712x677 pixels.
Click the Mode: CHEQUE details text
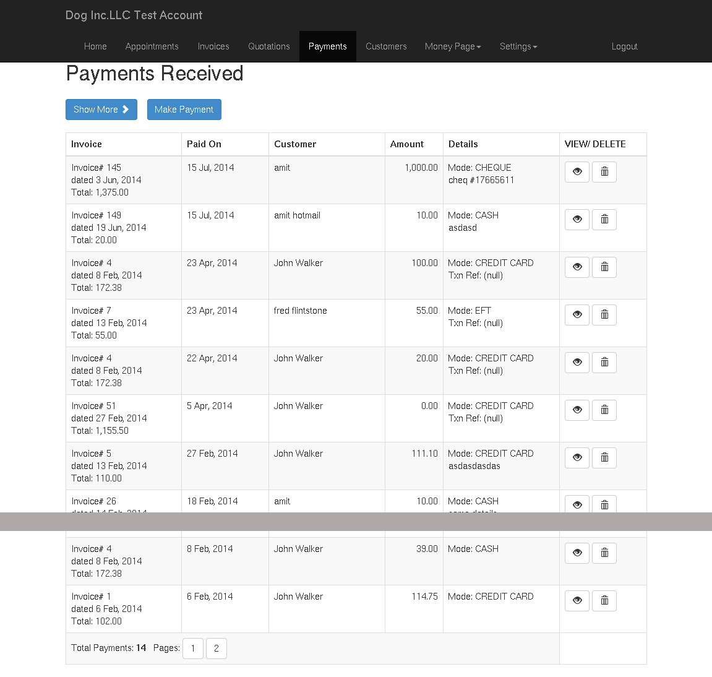click(479, 168)
